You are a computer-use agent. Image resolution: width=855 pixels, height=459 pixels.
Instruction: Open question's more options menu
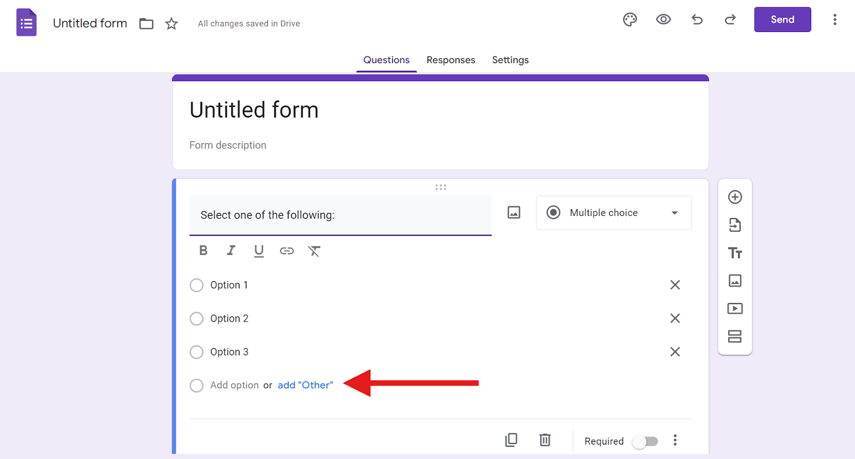[675, 440]
